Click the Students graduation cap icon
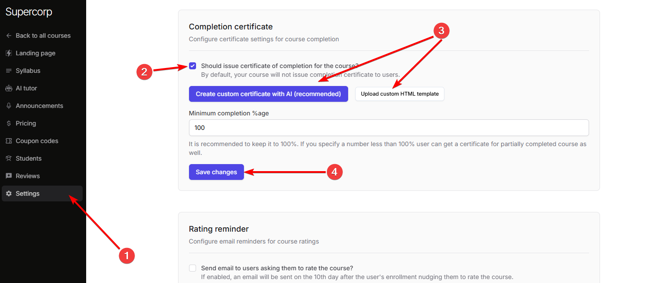662x283 pixels. (x=9, y=158)
